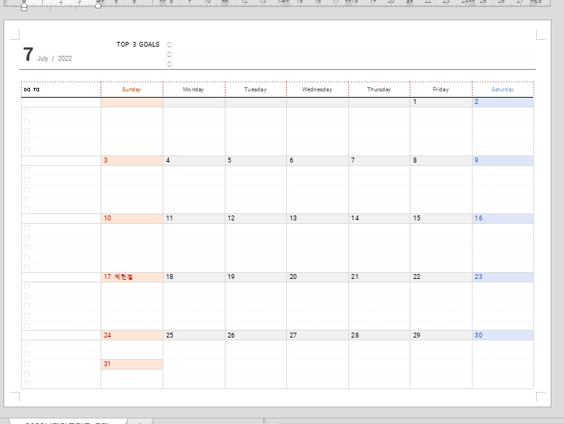The image size is (564, 424).
Task: Click the Sunday column header
Action: (x=131, y=89)
